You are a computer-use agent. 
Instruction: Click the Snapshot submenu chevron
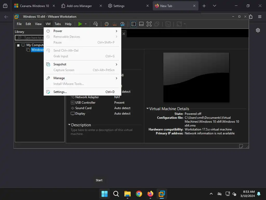[116, 64]
